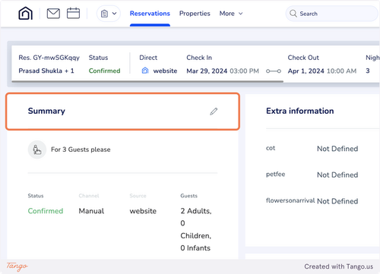Click the note For 3 Guests please
The image size is (380, 274).
coord(81,150)
